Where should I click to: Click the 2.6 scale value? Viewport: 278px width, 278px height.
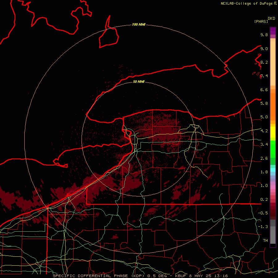click(264, 158)
